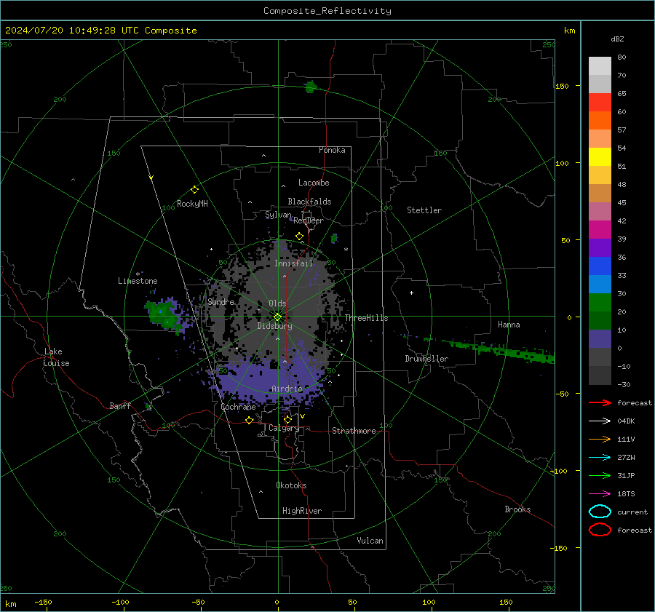The height and width of the screenshot is (612, 655).
Task: Click the 'Blackfalds' city label
Action: [309, 202]
